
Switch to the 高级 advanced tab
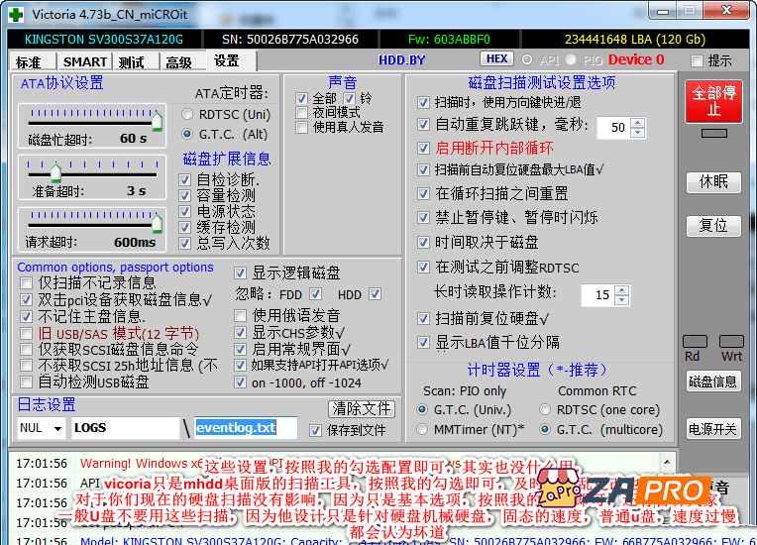[178, 61]
